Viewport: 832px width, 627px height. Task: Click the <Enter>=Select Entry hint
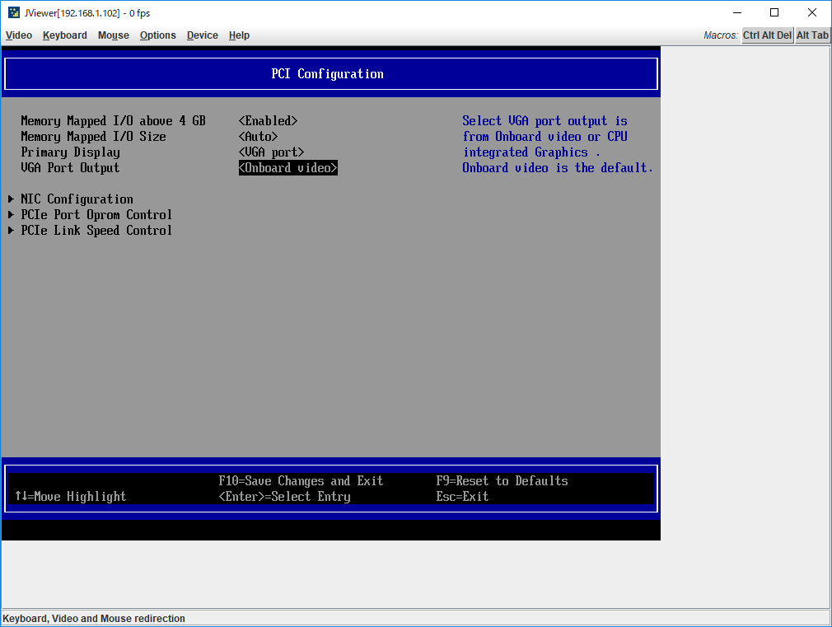pyautogui.click(x=284, y=496)
